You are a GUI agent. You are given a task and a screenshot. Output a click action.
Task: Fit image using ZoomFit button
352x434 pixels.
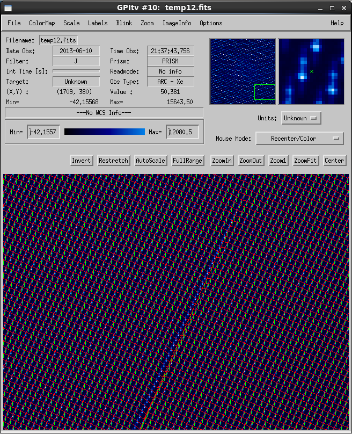(305, 161)
